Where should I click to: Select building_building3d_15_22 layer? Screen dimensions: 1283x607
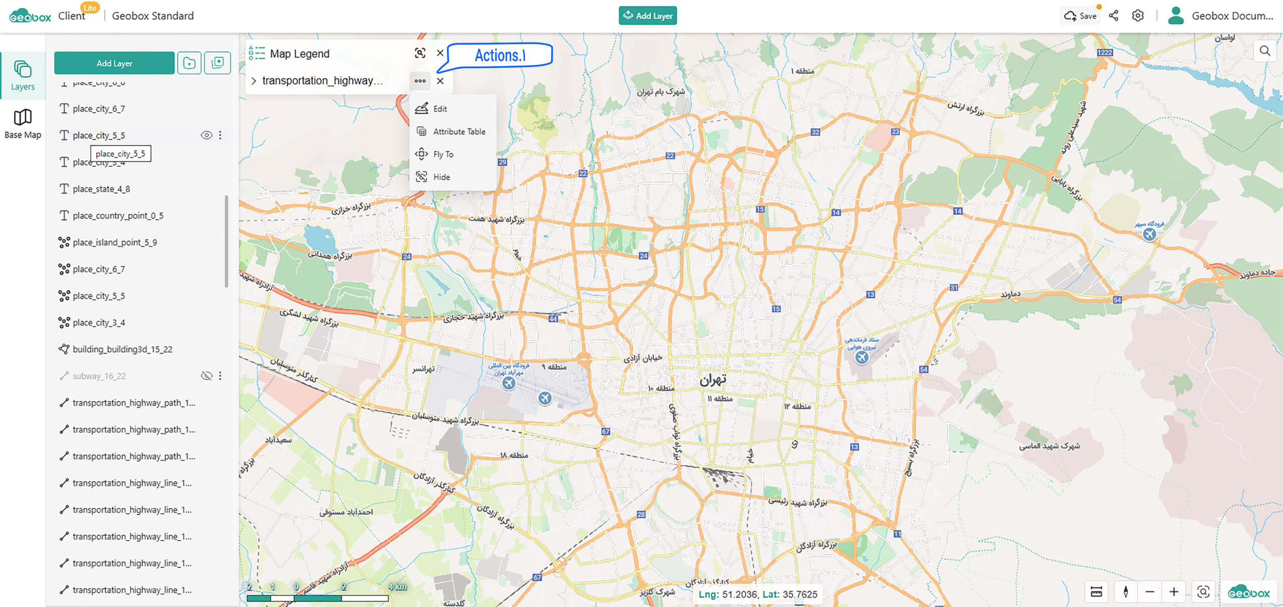122,350
